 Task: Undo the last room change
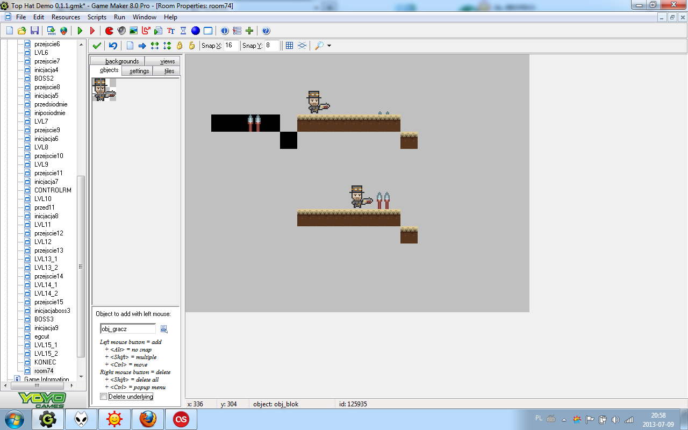113,46
